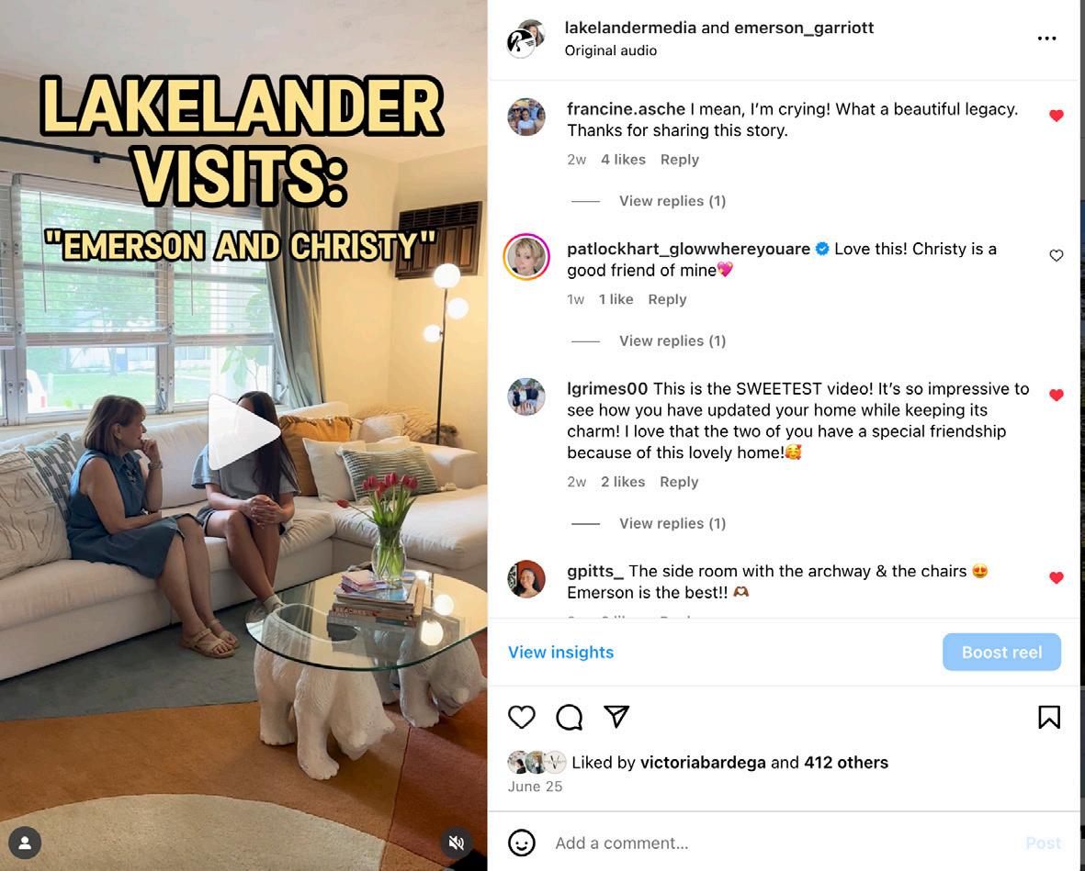The height and width of the screenshot is (871, 1085).
Task: Open View insights link
Action: click(x=560, y=652)
